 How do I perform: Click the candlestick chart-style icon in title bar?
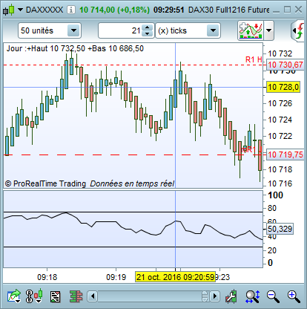(9, 10)
